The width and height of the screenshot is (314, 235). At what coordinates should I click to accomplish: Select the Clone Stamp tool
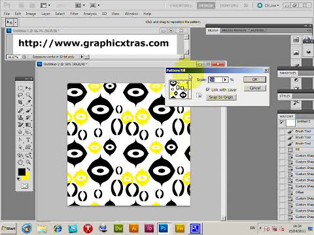(20, 117)
